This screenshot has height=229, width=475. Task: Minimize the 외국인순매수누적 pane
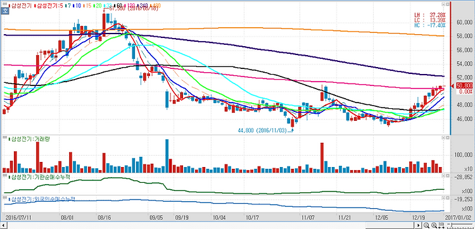(443, 197)
